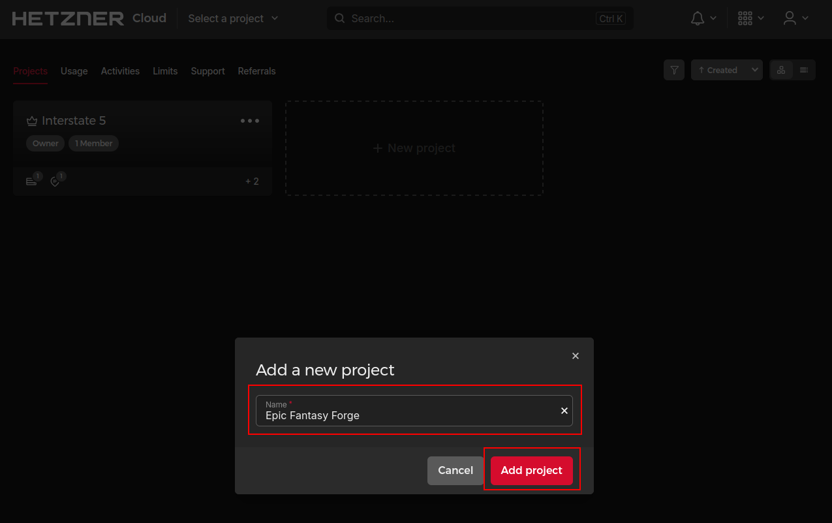Screen dimensions: 832x523
Task: Click the servers icon on Interstate 5
Action: 32,181
